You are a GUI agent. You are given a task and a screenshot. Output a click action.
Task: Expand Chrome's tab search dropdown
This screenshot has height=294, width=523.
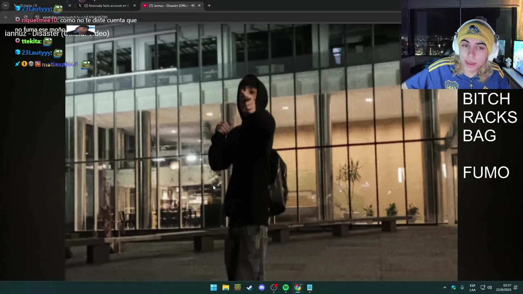pos(5,6)
